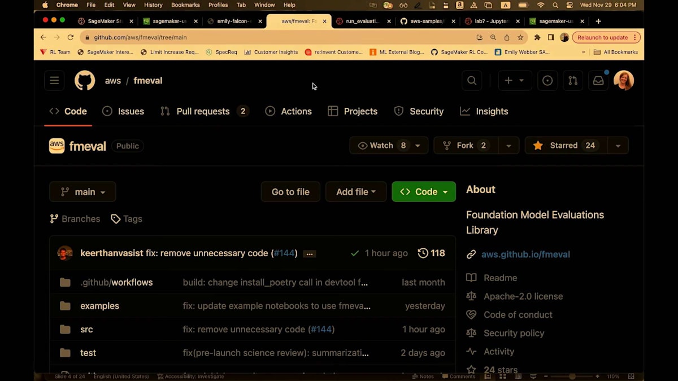Screen dimensions: 678x381
Task: Open macOS Wi-Fi status icon
Action: (541, 5)
